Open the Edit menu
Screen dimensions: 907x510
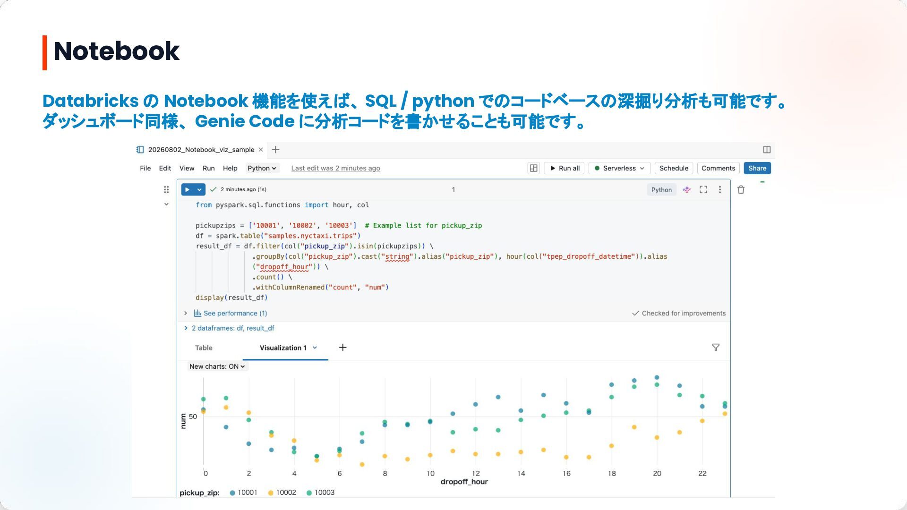165,168
